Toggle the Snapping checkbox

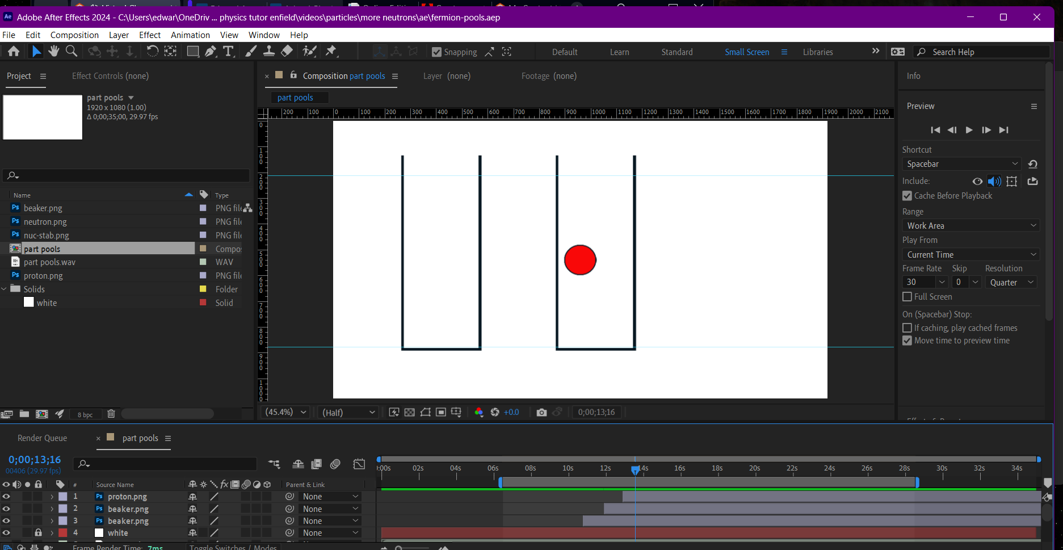click(x=436, y=52)
